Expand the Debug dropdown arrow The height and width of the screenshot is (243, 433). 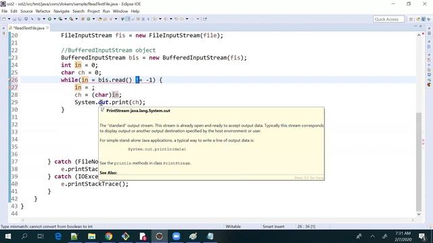point(44,19)
